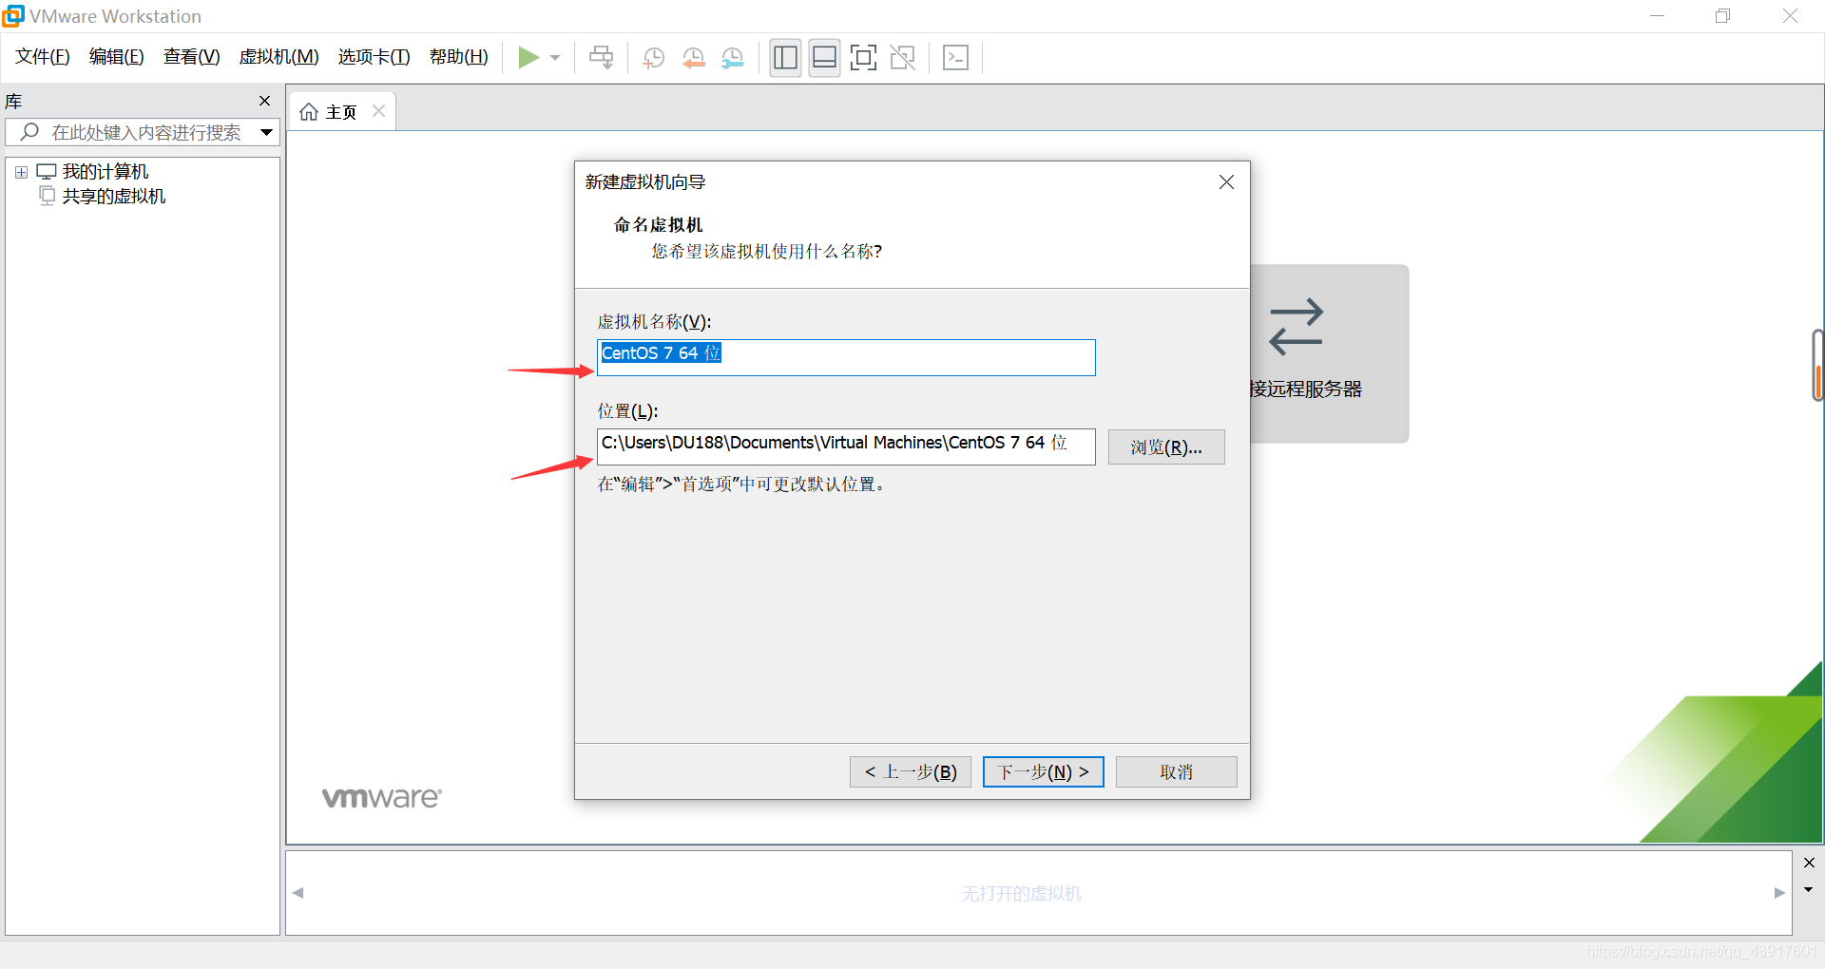The image size is (1825, 969).
Task: Click the 虚拟机名称 text field
Action: click(x=846, y=357)
